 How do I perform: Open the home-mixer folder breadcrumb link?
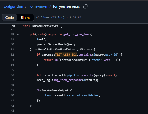pyautogui.click(x=38, y=6)
